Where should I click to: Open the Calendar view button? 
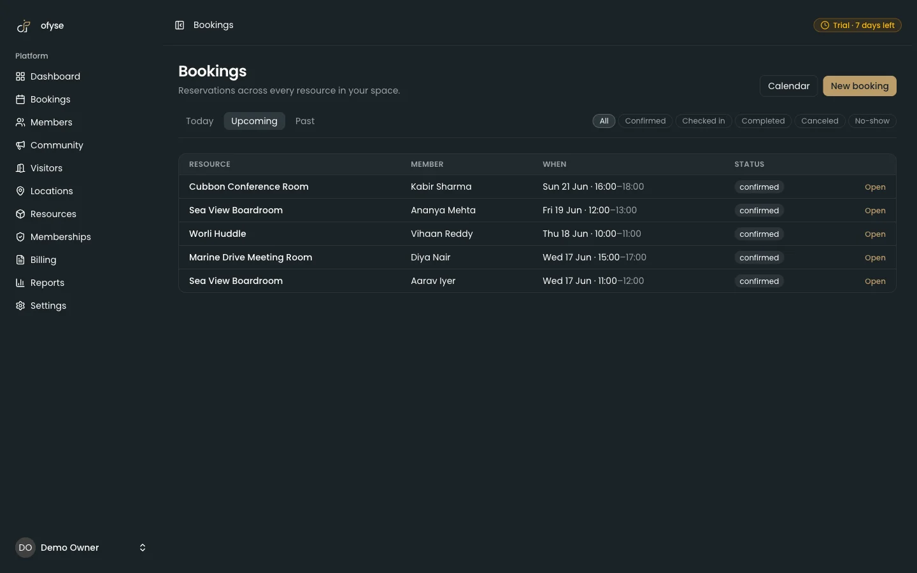click(788, 86)
